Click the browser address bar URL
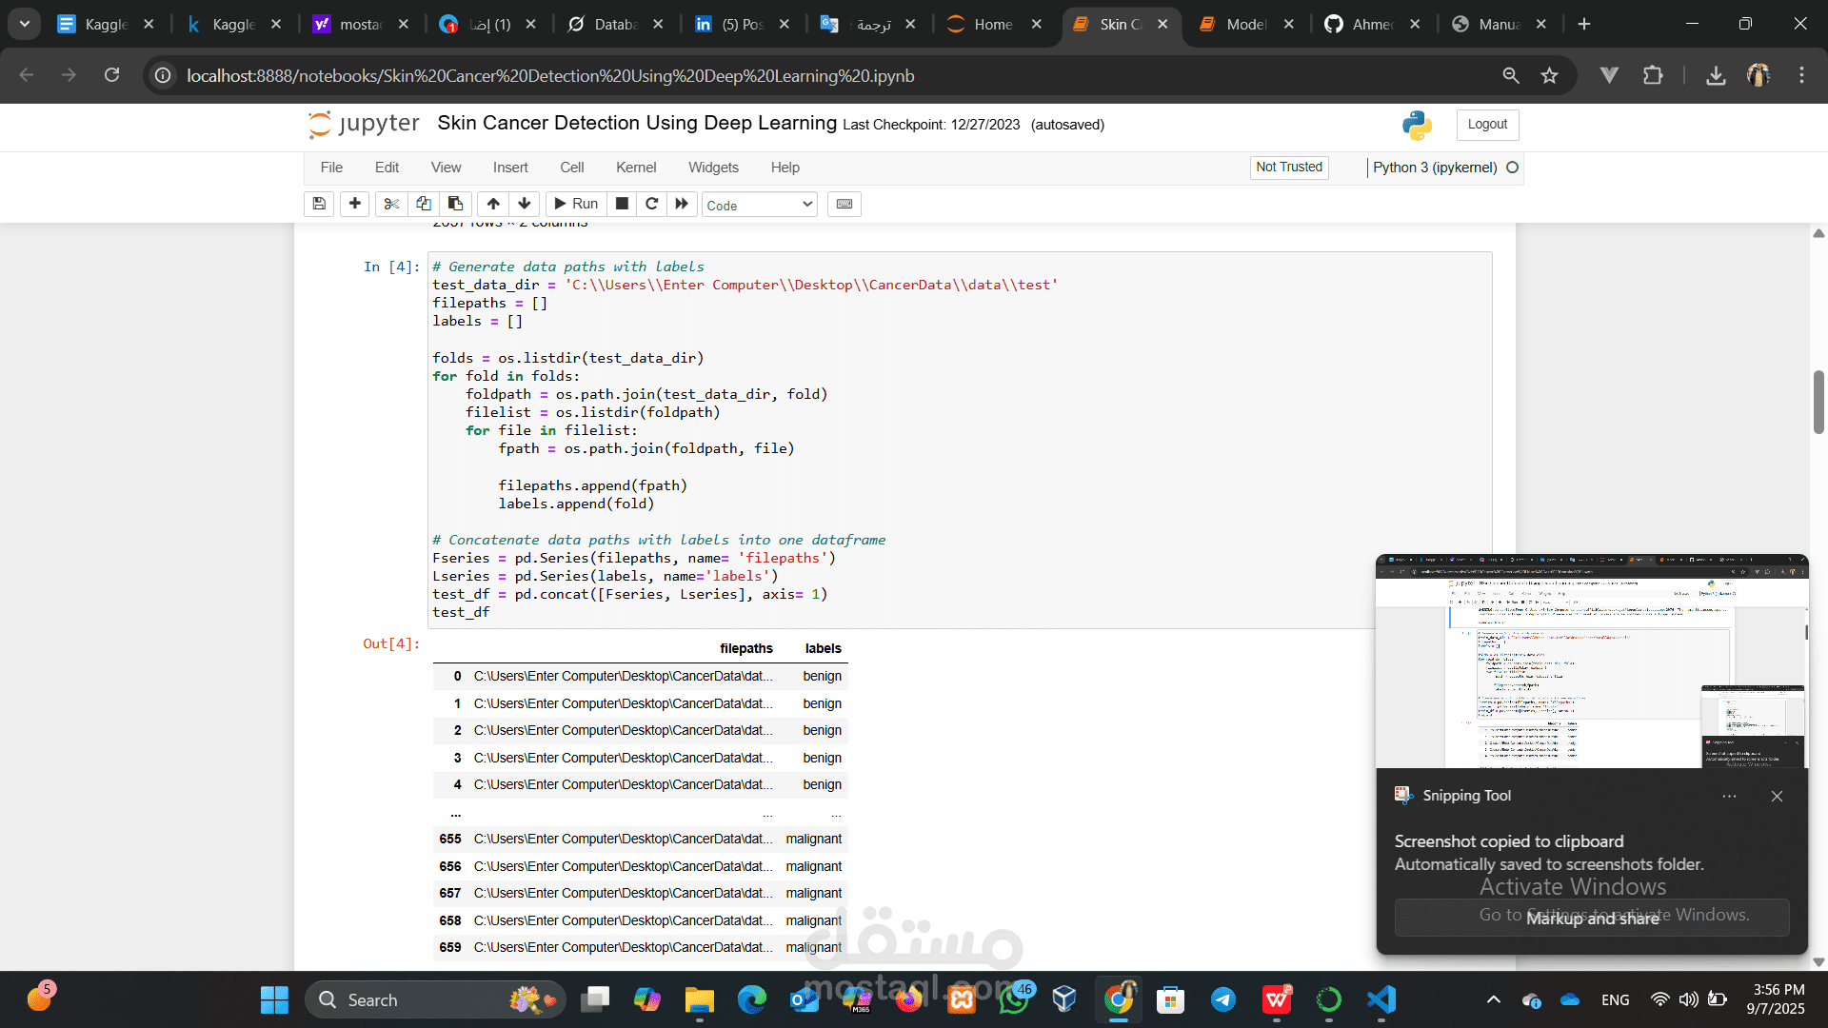 [550, 75]
